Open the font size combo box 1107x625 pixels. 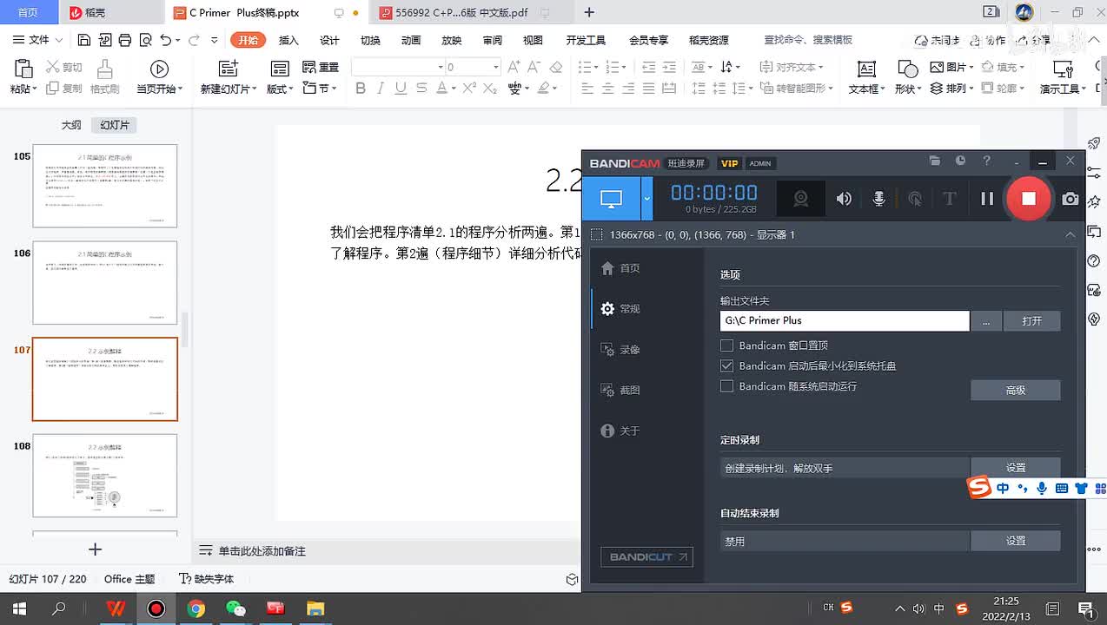(472, 67)
